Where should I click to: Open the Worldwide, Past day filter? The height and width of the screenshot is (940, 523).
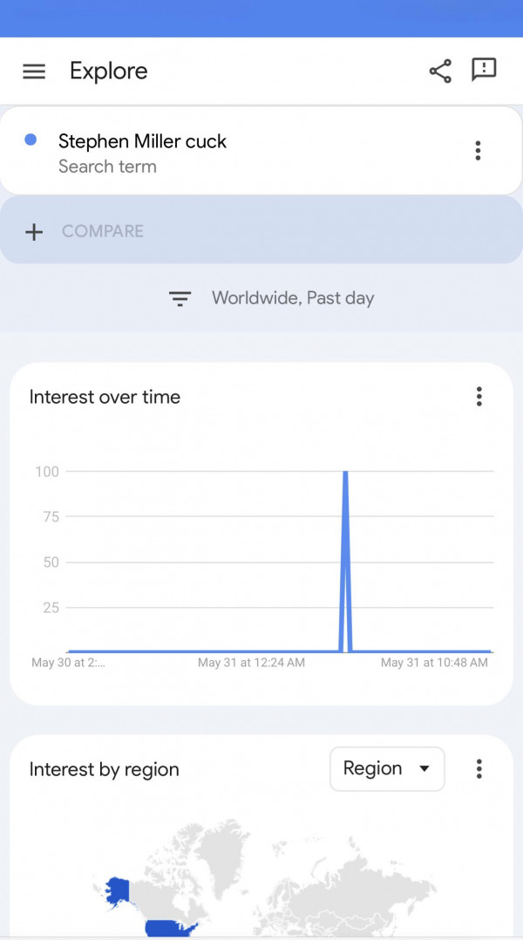[292, 298]
